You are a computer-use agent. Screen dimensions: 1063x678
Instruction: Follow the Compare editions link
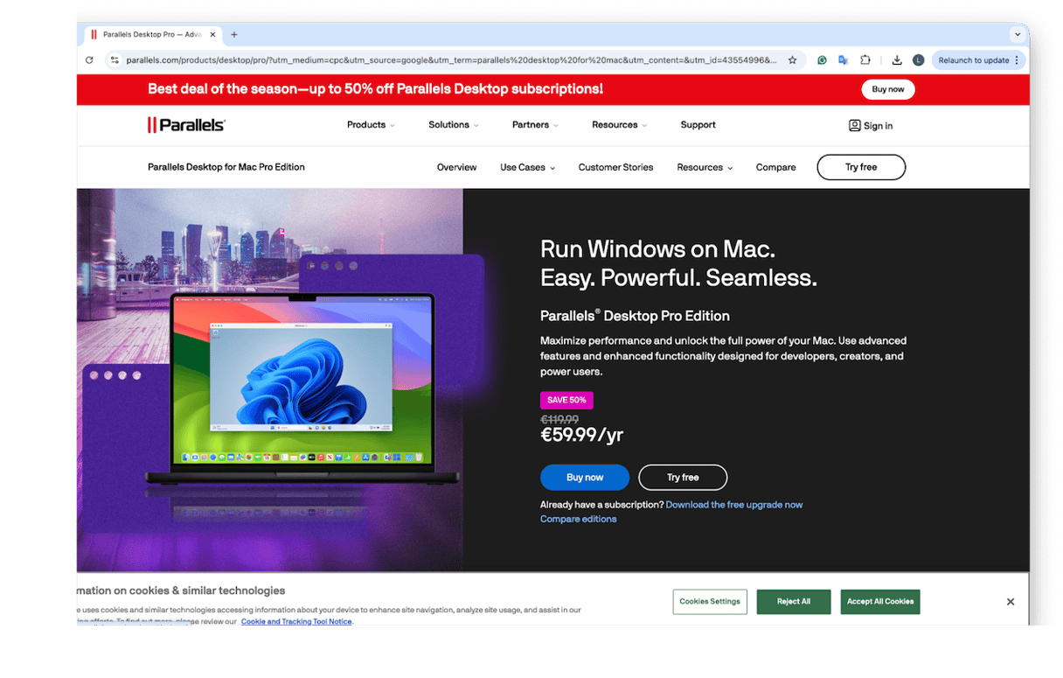pos(578,520)
